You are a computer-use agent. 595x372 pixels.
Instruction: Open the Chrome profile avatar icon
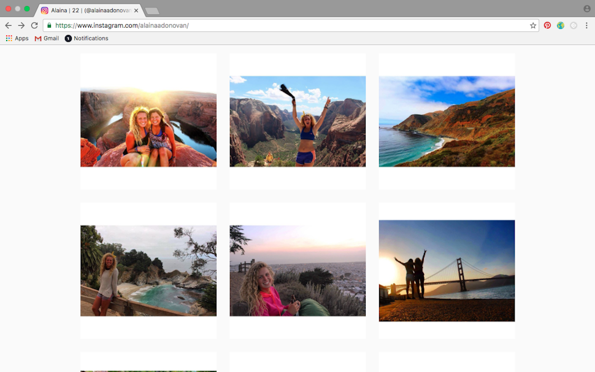pyautogui.click(x=586, y=9)
